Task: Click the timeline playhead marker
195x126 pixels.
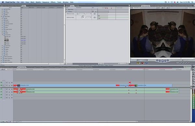Action: point(144,69)
